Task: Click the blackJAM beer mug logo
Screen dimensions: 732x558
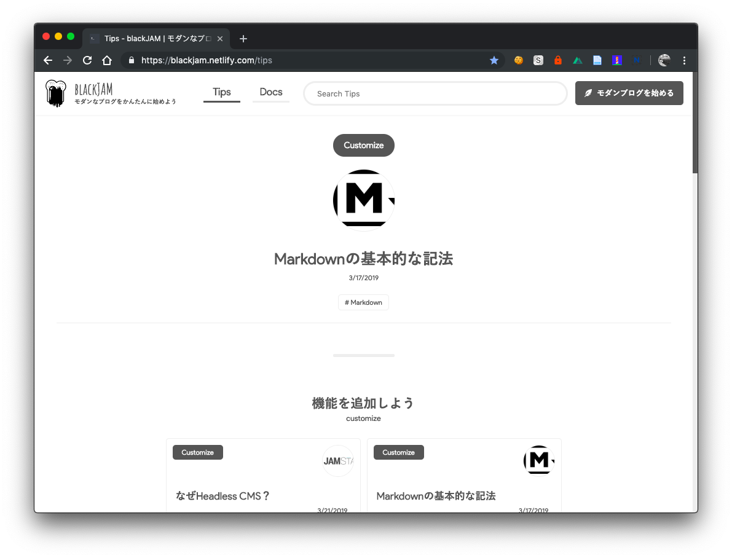Action: [55, 92]
